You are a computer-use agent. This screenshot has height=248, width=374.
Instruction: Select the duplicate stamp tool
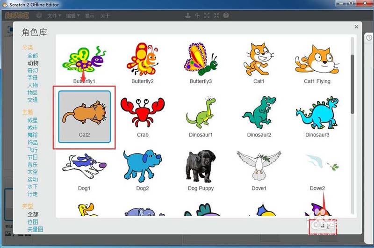tap(188, 15)
